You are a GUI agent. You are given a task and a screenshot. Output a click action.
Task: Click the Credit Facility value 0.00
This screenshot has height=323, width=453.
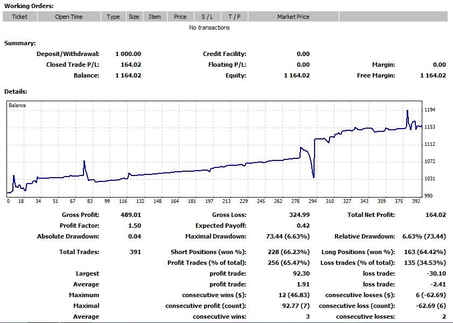(x=303, y=54)
